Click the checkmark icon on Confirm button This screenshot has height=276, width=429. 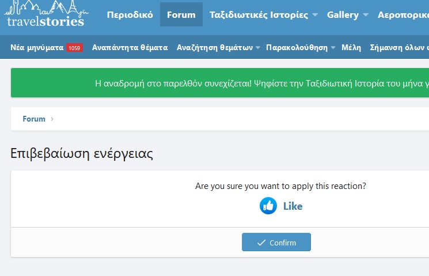pos(261,243)
